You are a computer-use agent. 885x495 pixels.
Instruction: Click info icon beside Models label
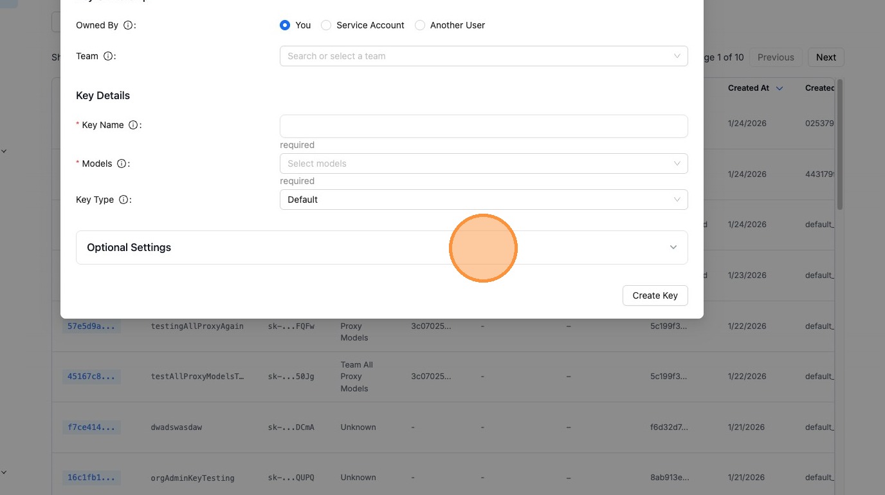[x=122, y=163]
